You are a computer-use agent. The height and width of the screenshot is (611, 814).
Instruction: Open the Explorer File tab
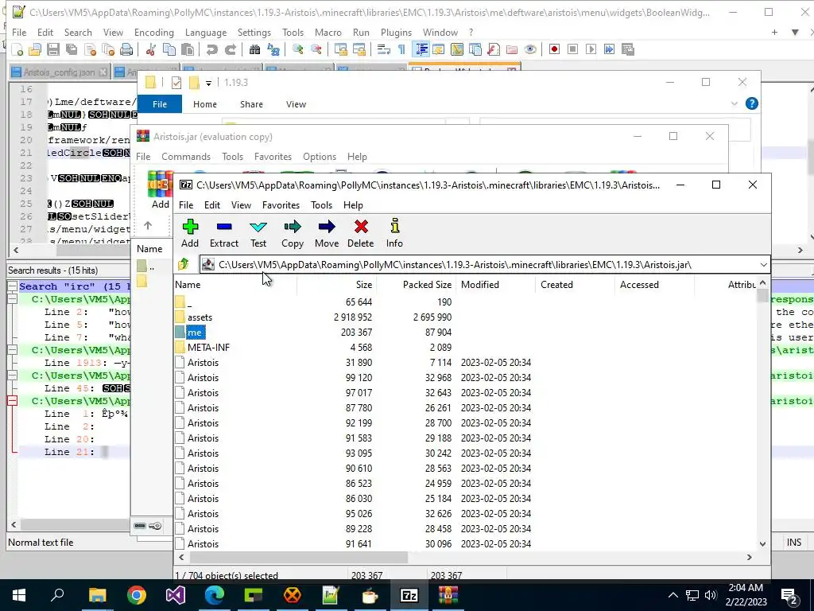160,104
